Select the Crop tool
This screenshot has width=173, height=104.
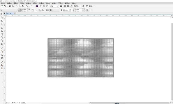coord(2,21)
